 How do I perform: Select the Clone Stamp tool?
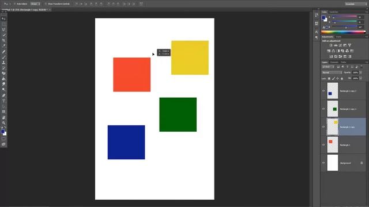(x=3, y=63)
